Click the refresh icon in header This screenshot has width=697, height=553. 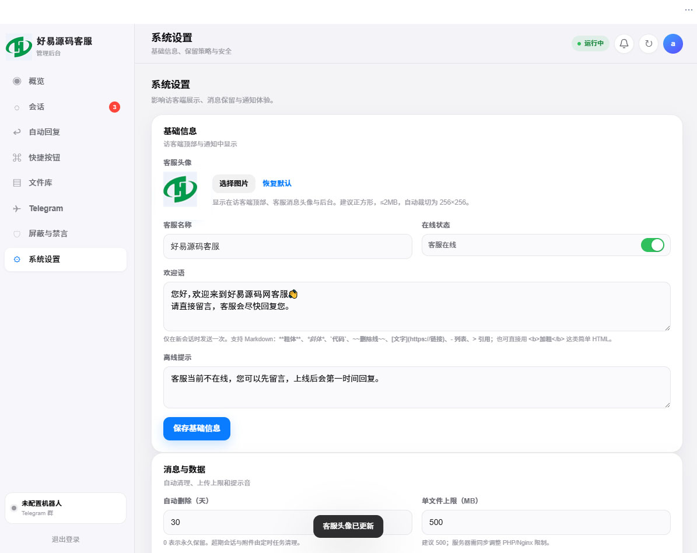649,44
